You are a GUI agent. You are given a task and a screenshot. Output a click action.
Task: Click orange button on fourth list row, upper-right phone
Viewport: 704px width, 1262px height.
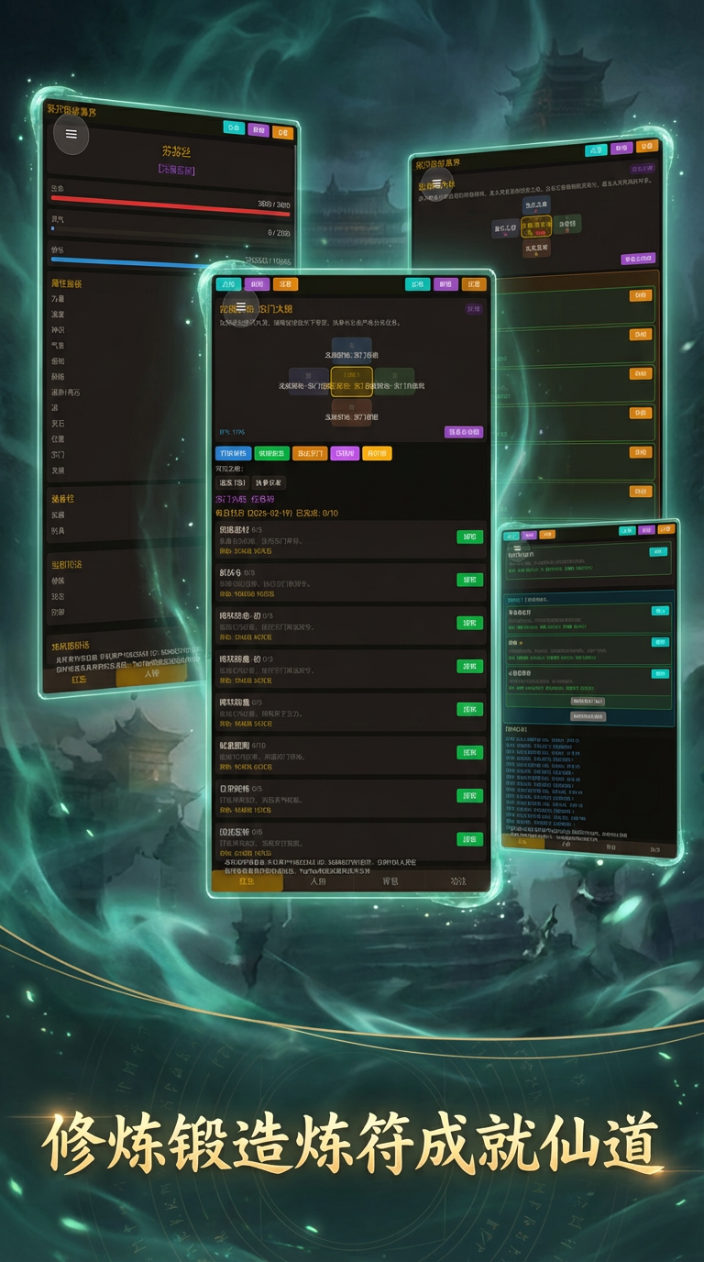pyautogui.click(x=641, y=413)
